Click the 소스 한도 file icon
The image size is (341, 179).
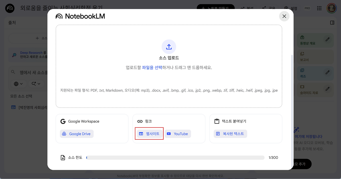coord(63,158)
